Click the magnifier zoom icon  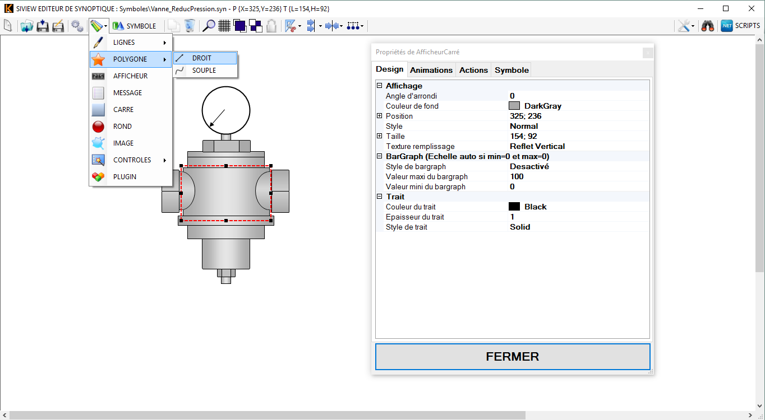click(209, 26)
